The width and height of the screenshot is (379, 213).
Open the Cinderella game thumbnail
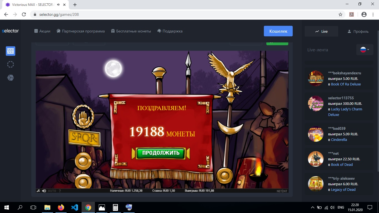[316, 134]
